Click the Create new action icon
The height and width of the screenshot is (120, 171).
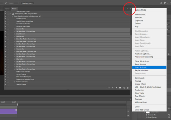click(x=124, y=88)
